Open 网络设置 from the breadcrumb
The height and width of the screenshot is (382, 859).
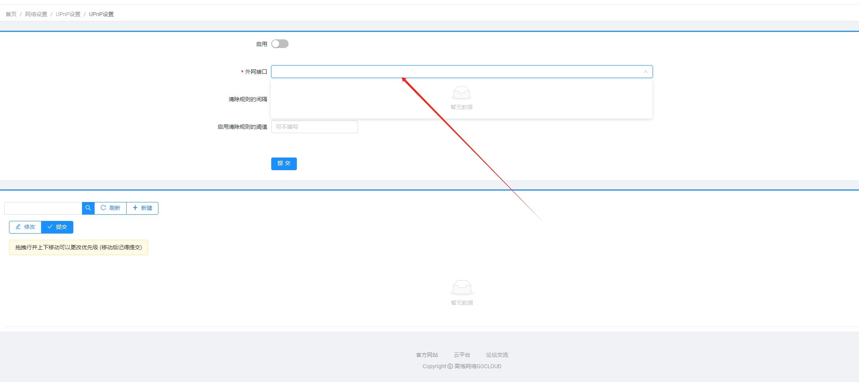point(36,14)
